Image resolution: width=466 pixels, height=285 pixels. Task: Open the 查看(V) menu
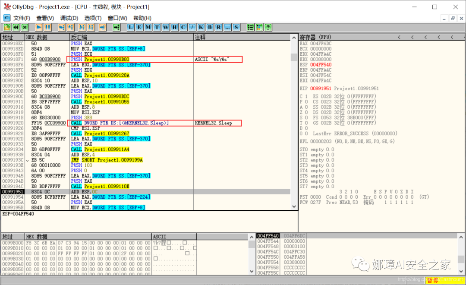coord(45,18)
